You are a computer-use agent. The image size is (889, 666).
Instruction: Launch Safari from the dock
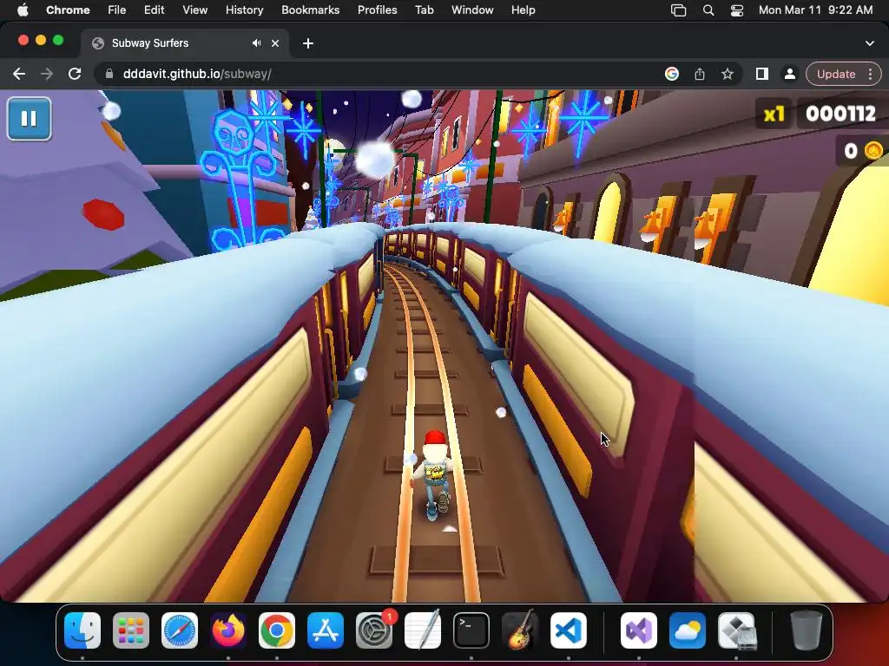point(180,630)
